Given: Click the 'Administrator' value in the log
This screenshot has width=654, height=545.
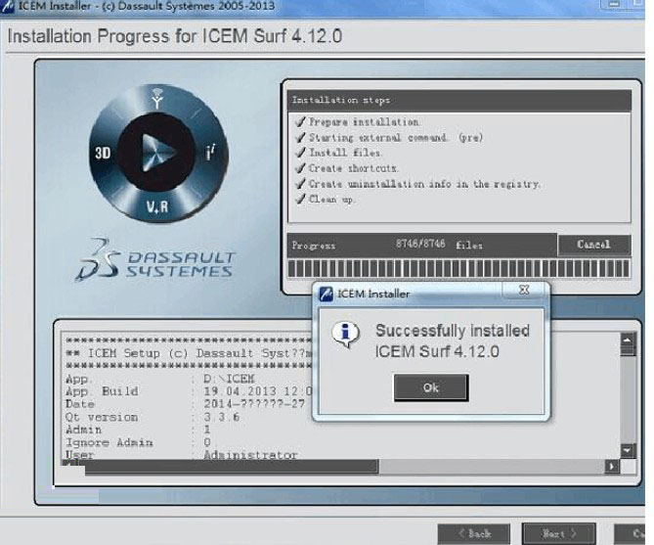Looking at the screenshot, I should 250,454.
